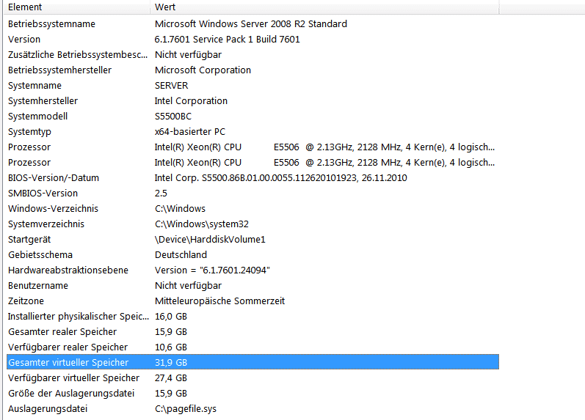Click the Windows-Verzeichnis entry
This screenshot has height=420, width=585.
pyautogui.click(x=51, y=209)
